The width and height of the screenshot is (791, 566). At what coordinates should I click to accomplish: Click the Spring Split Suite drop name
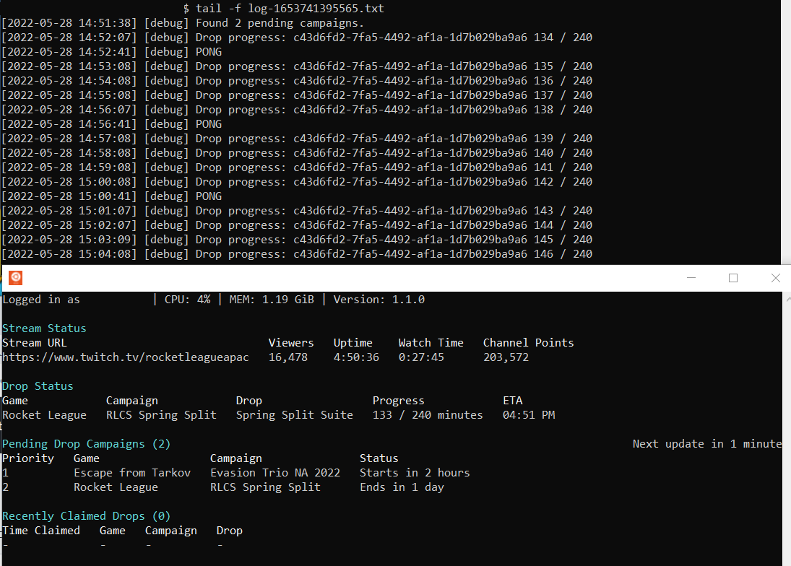(296, 414)
